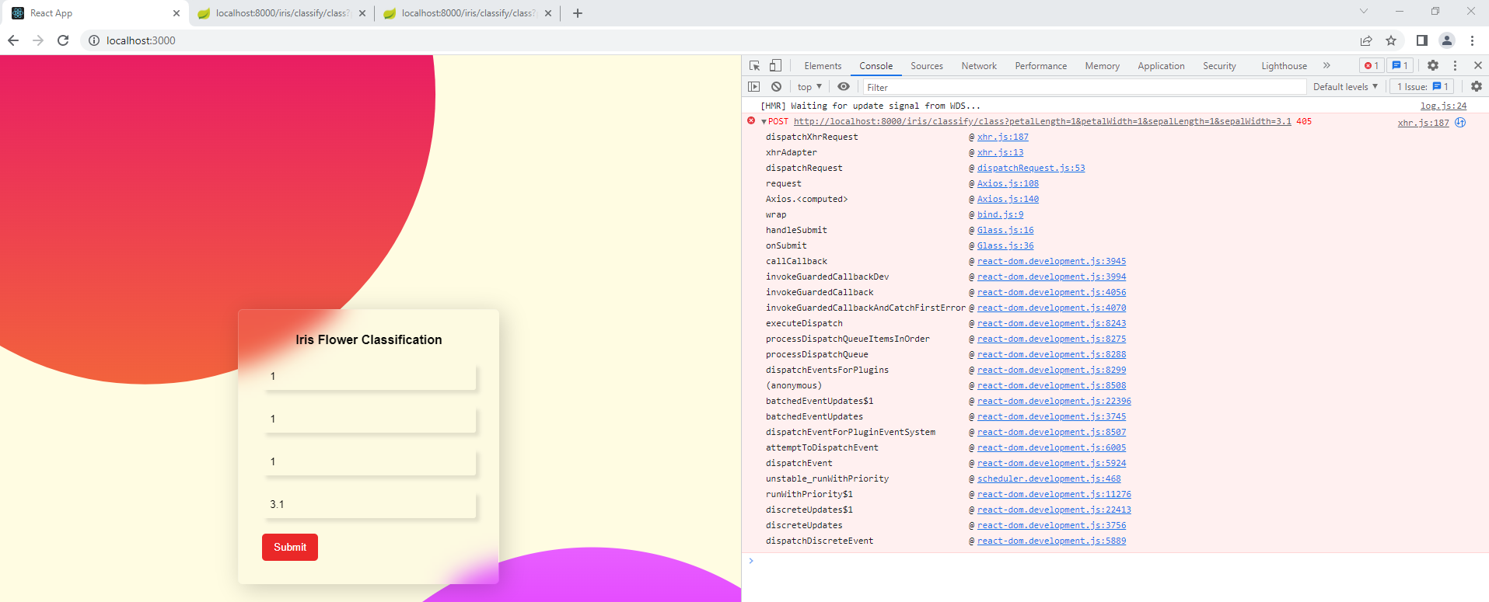Open the browser side panel icon
1489x602 pixels.
click(x=1421, y=40)
